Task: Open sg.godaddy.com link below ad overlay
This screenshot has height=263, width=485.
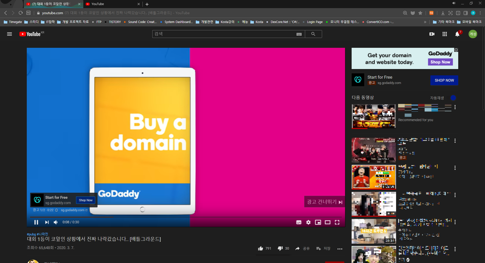Action: (x=74, y=210)
